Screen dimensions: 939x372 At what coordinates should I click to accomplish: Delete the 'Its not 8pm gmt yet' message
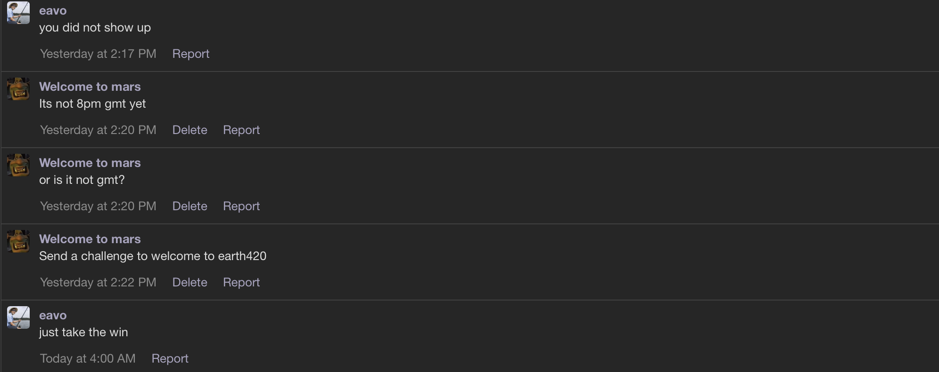(x=189, y=130)
